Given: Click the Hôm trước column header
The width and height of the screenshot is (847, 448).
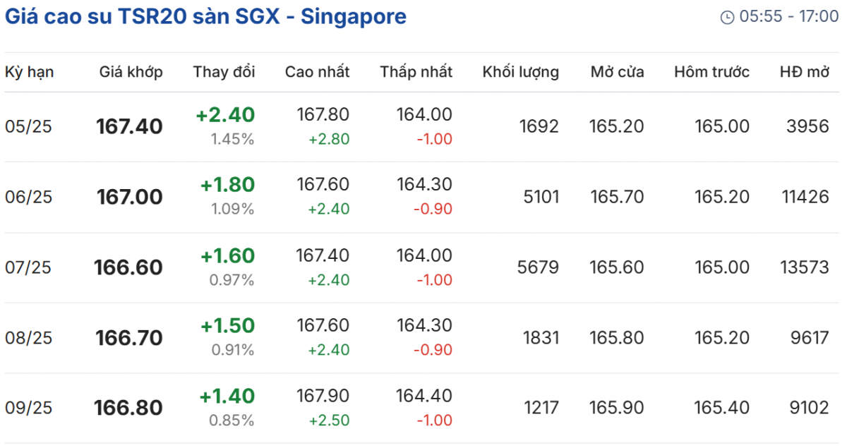Looking at the screenshot, I should (x=711, y=71).
